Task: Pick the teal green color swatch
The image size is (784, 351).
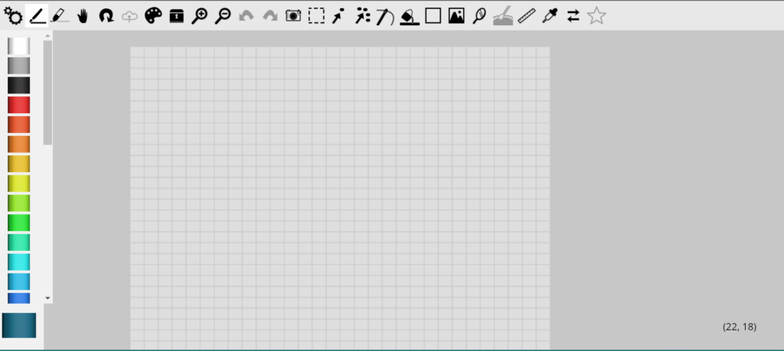Action: 18,242
